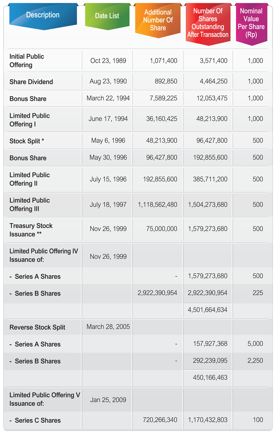Select the 450,166,463 total cell
Image resolution: width=276 pixels, height=432 pixels.
pos(208,377)
